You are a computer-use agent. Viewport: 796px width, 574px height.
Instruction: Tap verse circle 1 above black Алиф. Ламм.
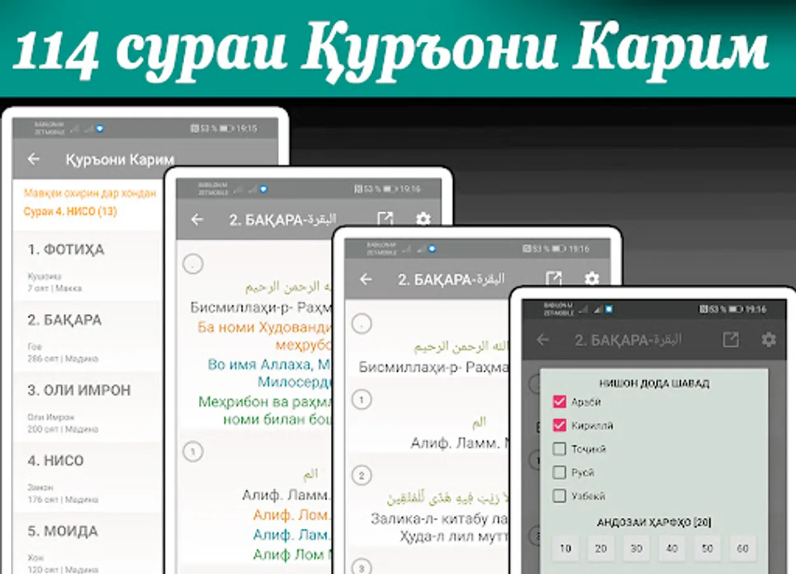click(361, 400)
